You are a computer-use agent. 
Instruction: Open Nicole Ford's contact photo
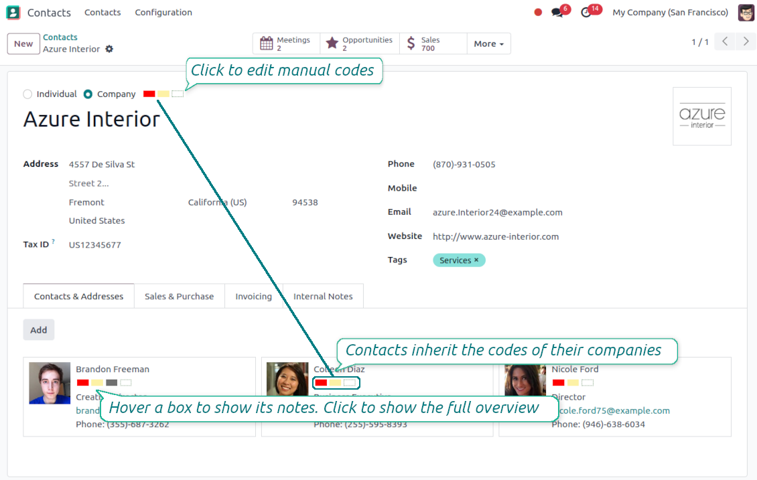(525, 381)
